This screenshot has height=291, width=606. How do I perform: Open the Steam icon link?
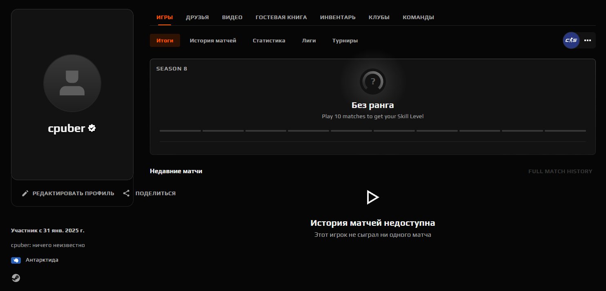[x=16, y=278]
